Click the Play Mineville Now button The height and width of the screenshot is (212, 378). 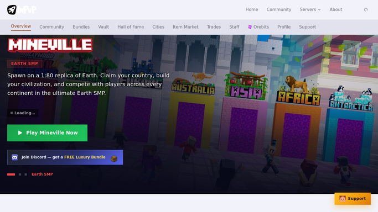click(x=47, y=133)
